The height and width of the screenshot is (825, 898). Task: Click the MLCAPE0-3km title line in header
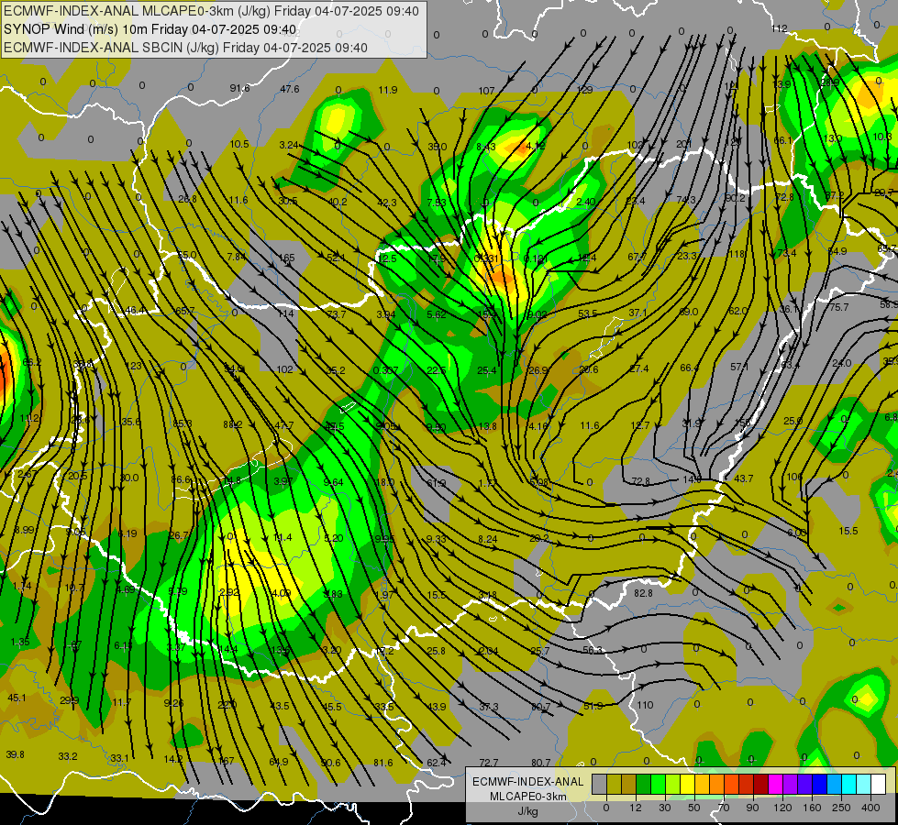pos(211,11)
